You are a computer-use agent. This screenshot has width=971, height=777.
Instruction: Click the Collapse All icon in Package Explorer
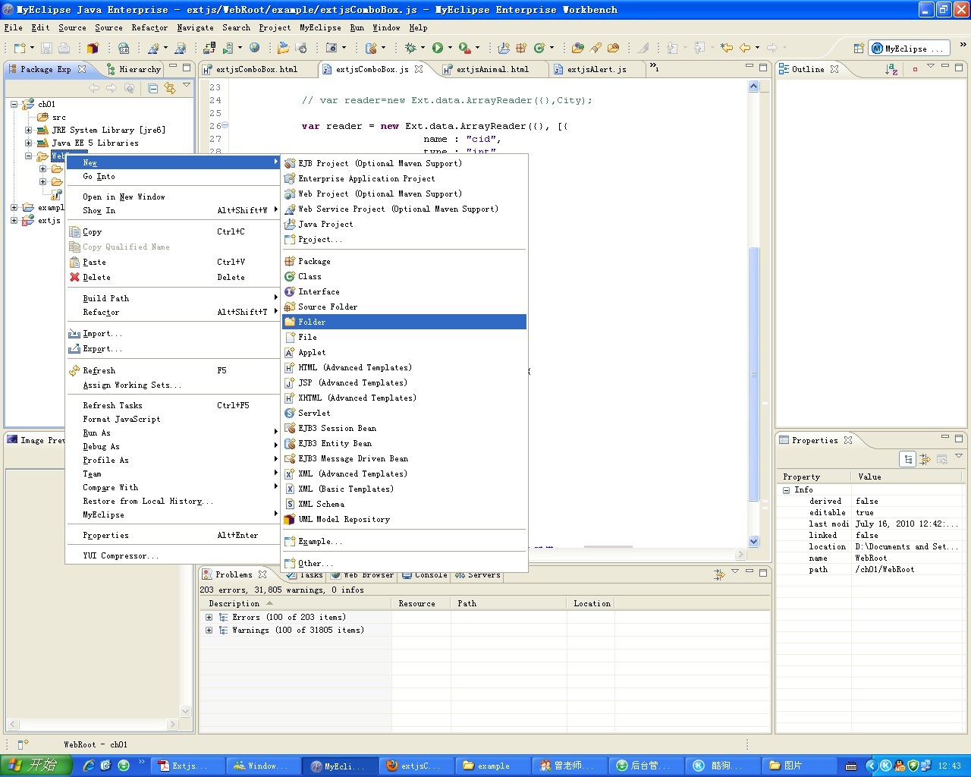(152, 88)
